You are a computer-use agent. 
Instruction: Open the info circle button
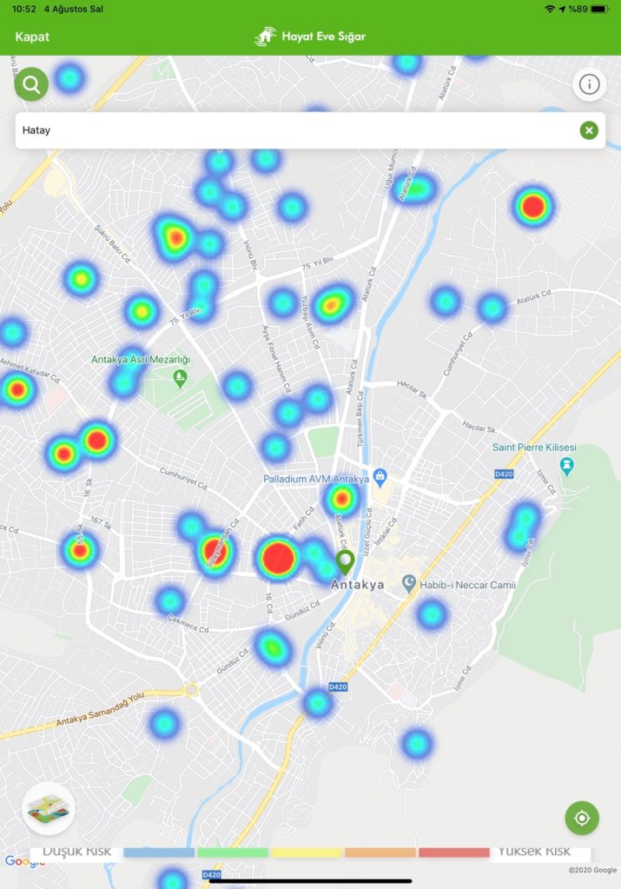[589, 84]
